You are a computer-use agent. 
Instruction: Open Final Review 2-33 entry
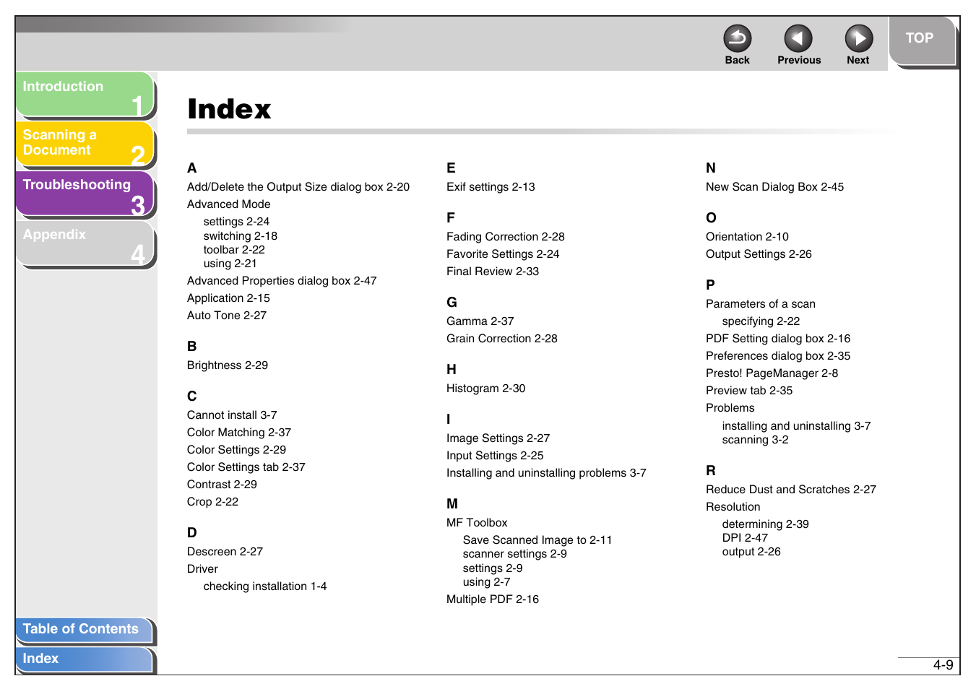coord(493,272)
